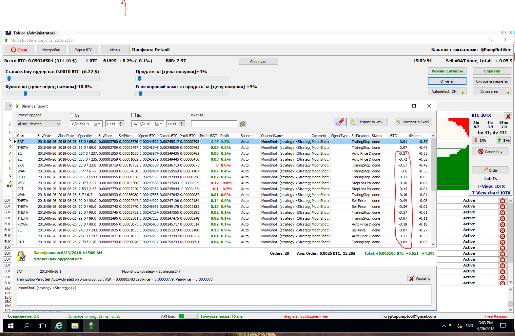
Task: Click the pin icon in Binance Report
Action: 340,122
